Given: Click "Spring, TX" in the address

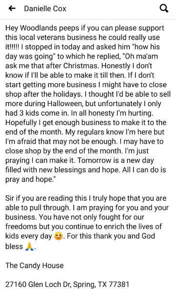Looking at the screenshot, I should click(x=90, y=284).
